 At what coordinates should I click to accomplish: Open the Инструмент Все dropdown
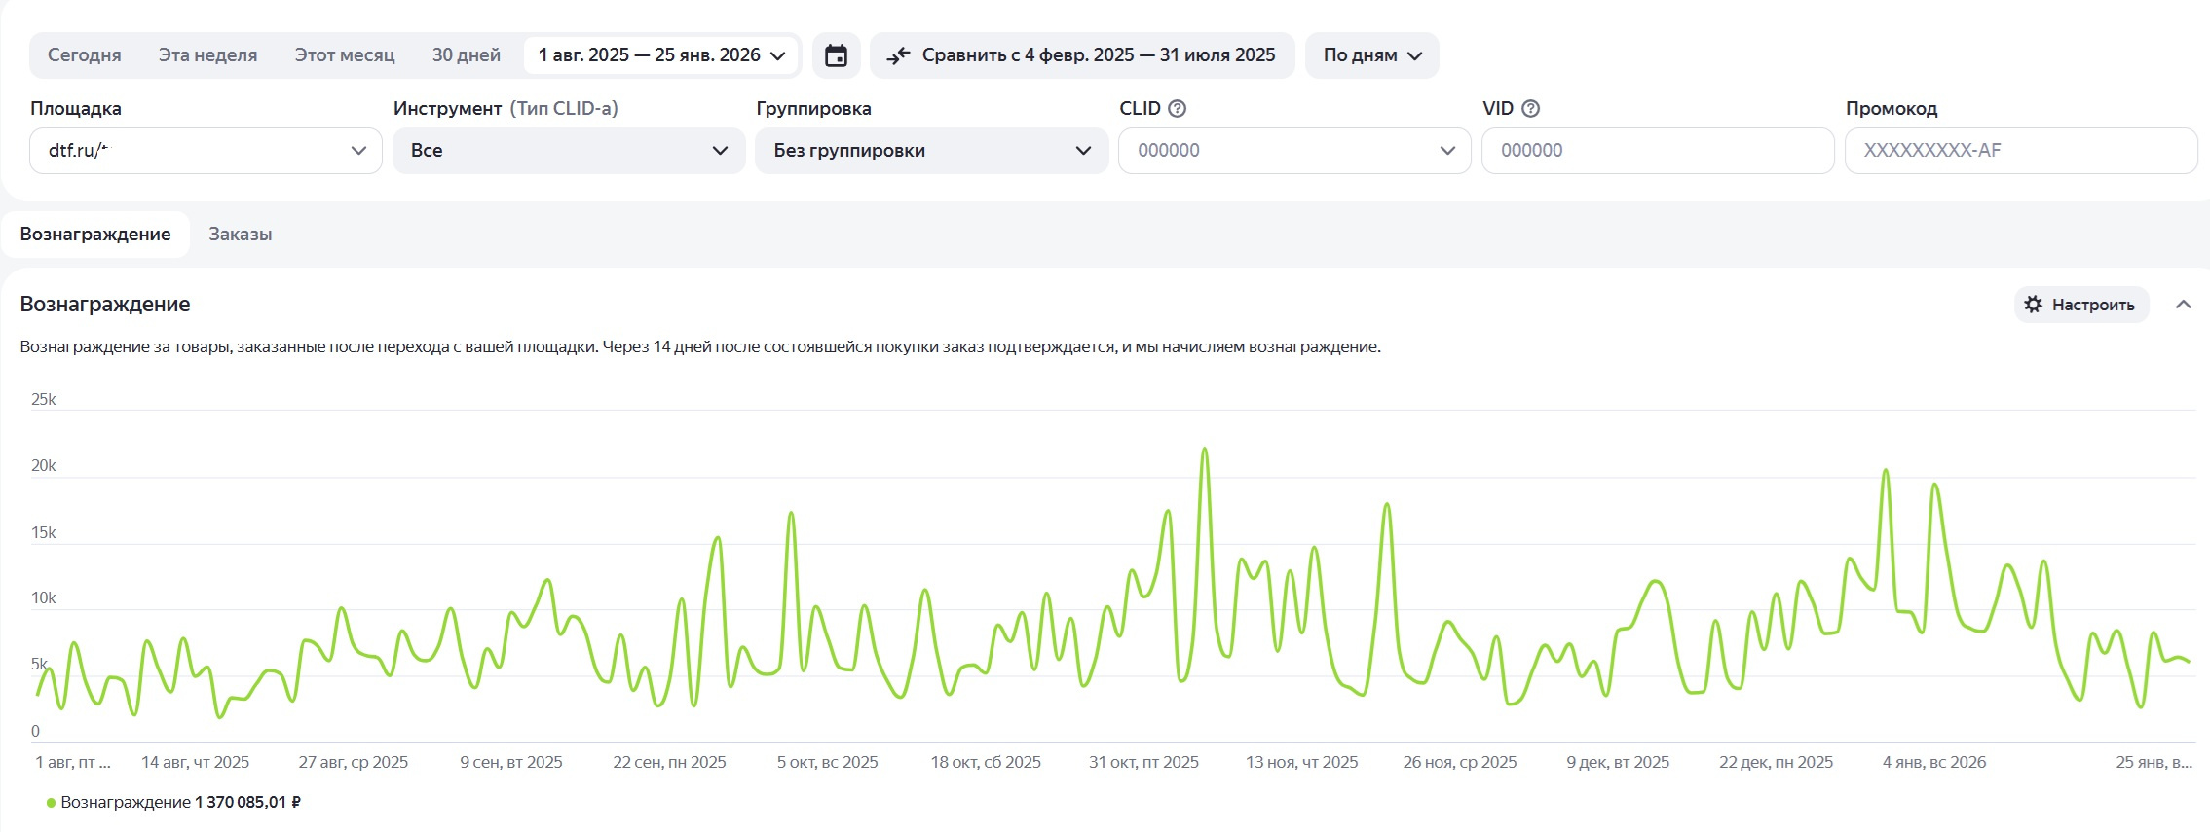(569, 151)
